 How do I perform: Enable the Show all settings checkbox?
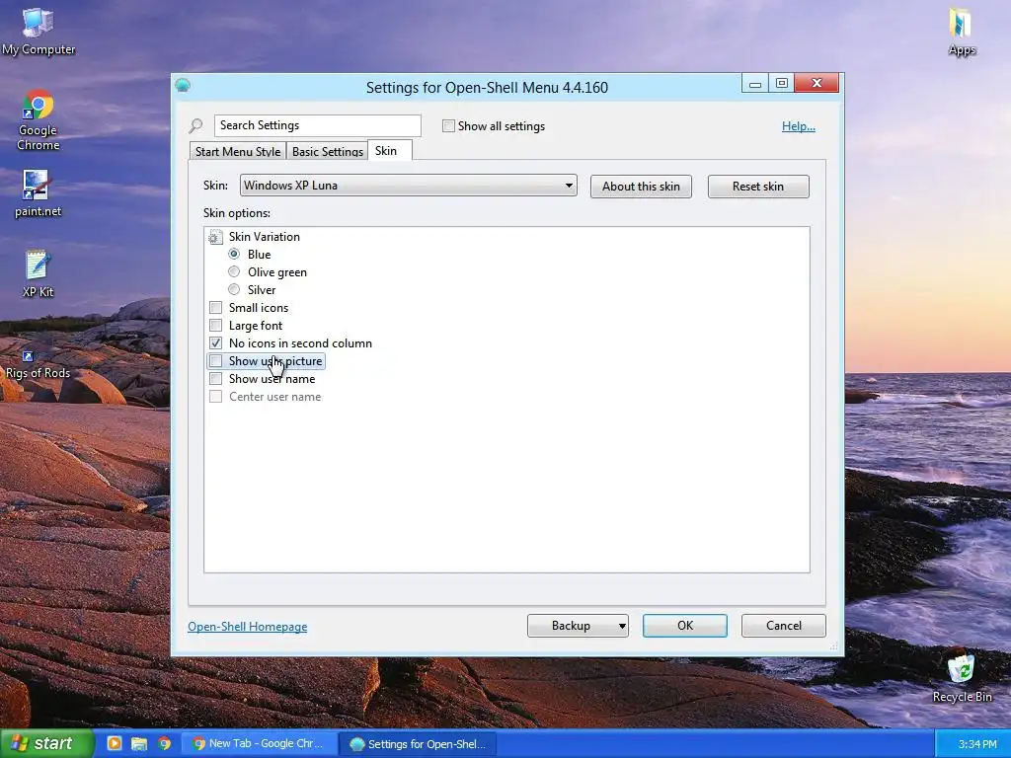pos(448,126)
